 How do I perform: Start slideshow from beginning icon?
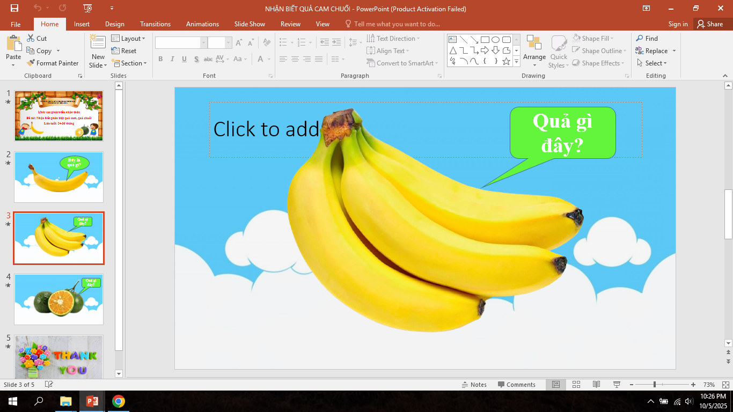point(88,8)
